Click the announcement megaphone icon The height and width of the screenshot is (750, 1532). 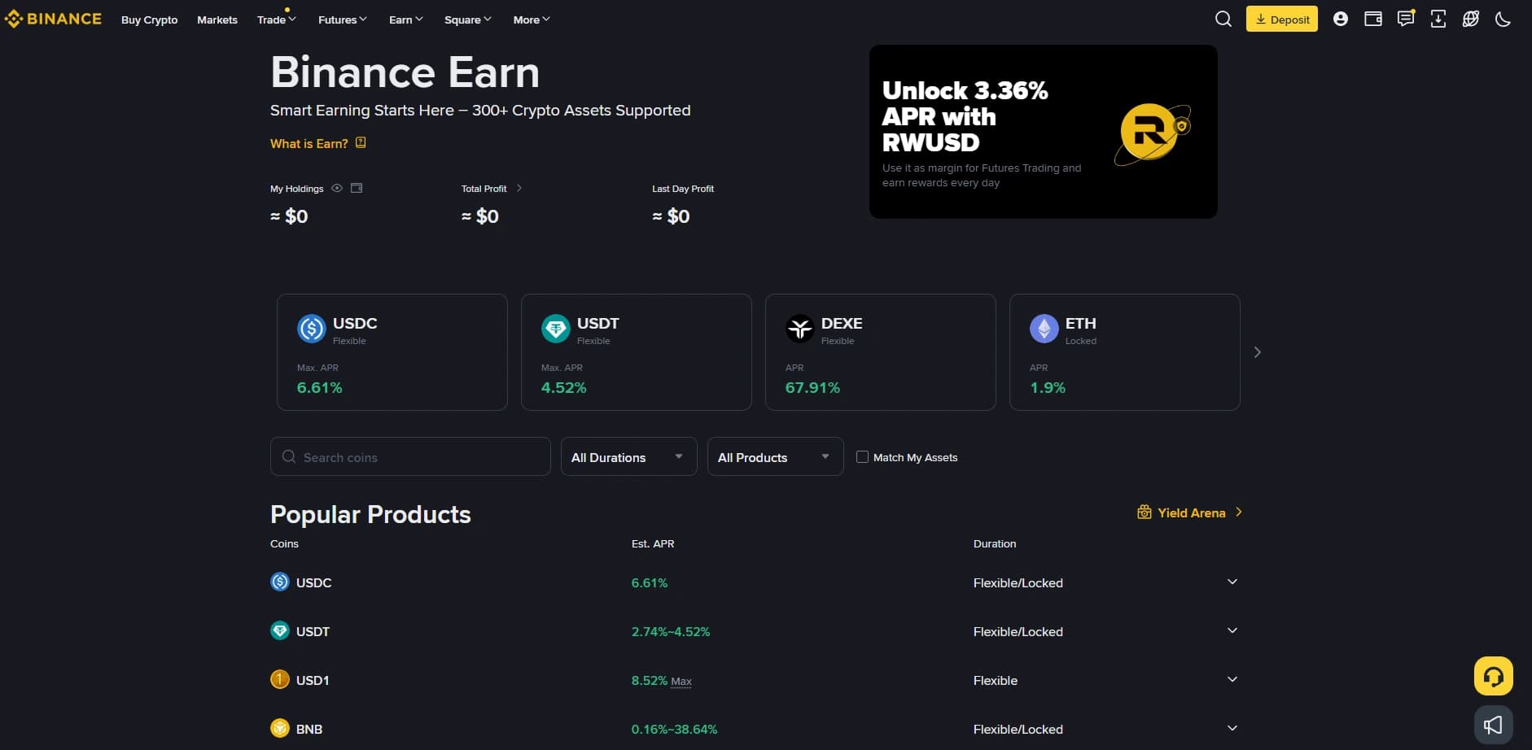click(x=1493, y=725)
